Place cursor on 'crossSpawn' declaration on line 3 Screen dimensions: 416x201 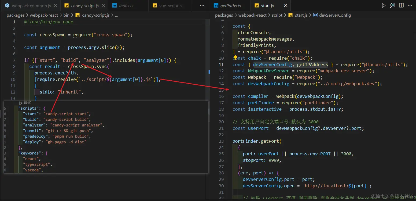click(x=53, y=35)
